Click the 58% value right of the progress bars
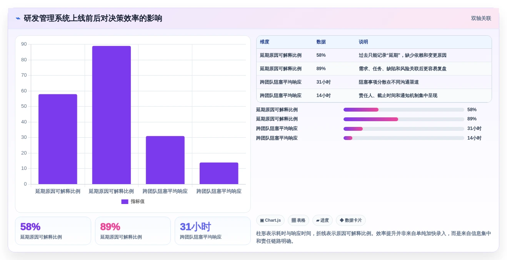507x260 pixels. (x=472, y=110)
